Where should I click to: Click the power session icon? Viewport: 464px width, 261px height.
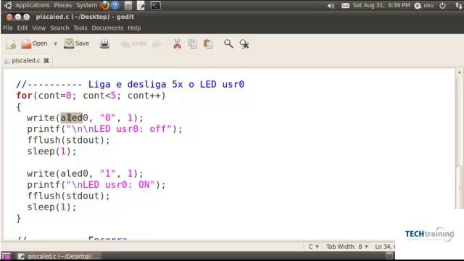point(443,5)
